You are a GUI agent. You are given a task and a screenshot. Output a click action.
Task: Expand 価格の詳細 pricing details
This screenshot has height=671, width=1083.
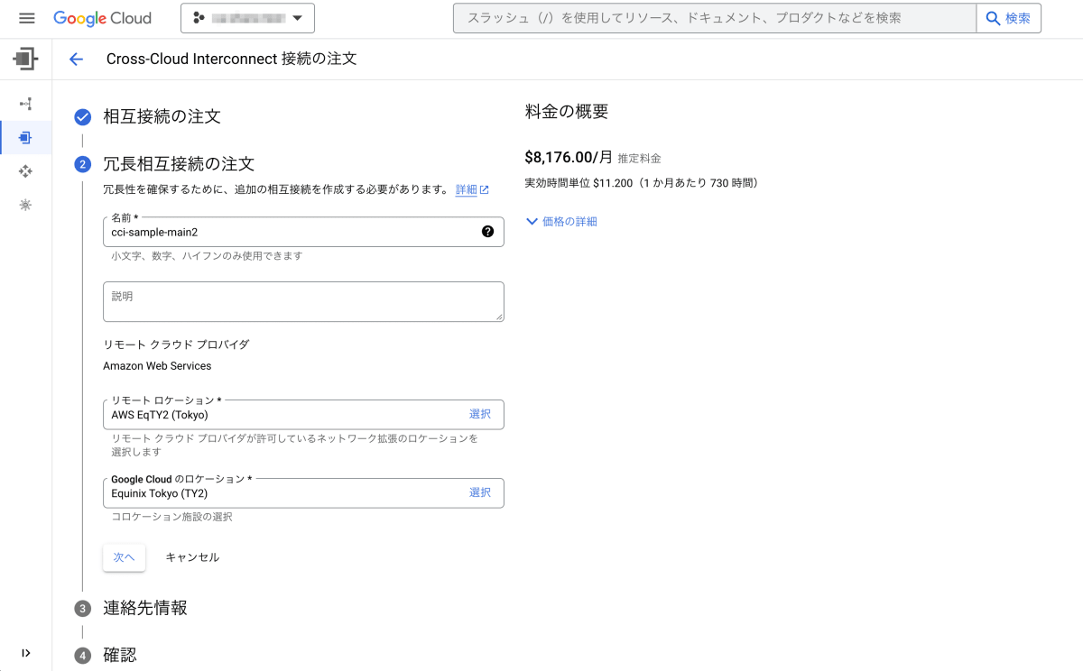[x=561, y=221]
